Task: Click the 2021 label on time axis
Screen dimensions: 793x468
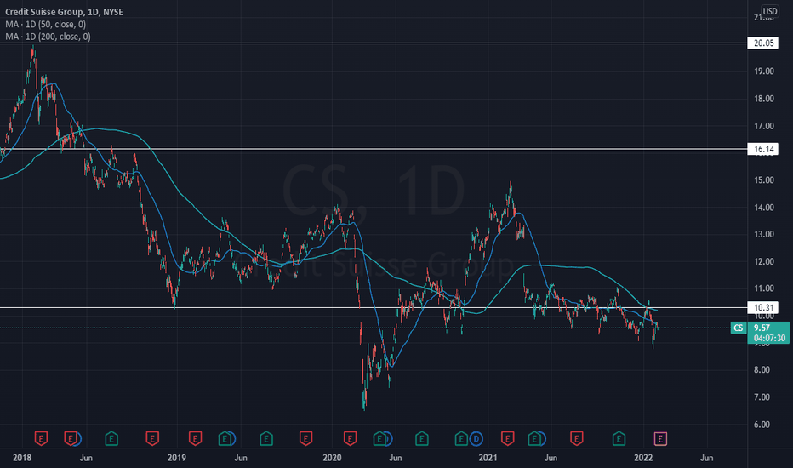Action: [x=488, y=458]
